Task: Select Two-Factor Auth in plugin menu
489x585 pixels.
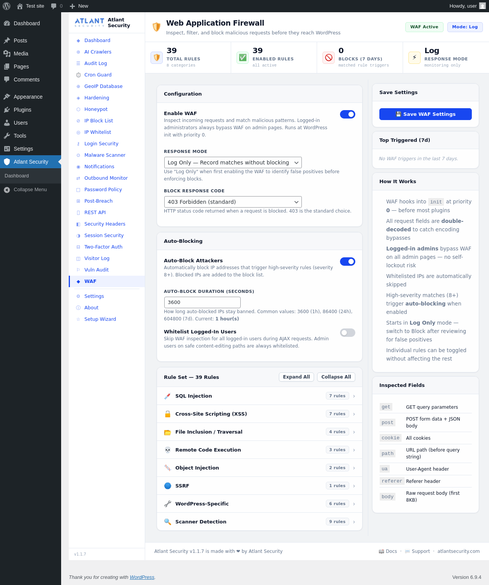Action: point(107,247)
